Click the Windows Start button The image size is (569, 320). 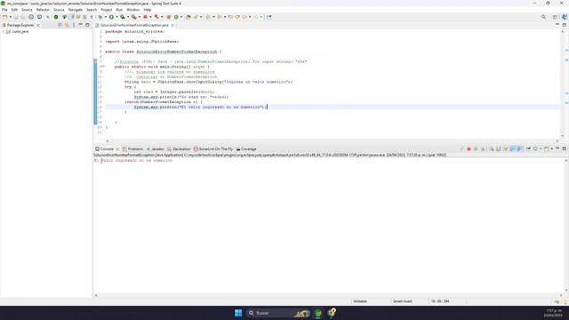(x=238, y=313)
